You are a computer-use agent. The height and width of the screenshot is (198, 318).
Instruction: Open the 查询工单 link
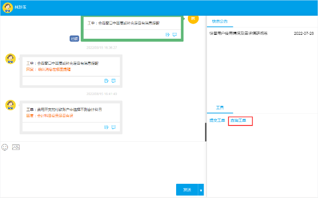(238, 121)
